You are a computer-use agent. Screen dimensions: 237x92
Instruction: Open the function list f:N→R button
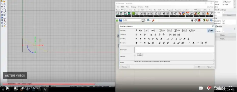[x=210, y=31]
